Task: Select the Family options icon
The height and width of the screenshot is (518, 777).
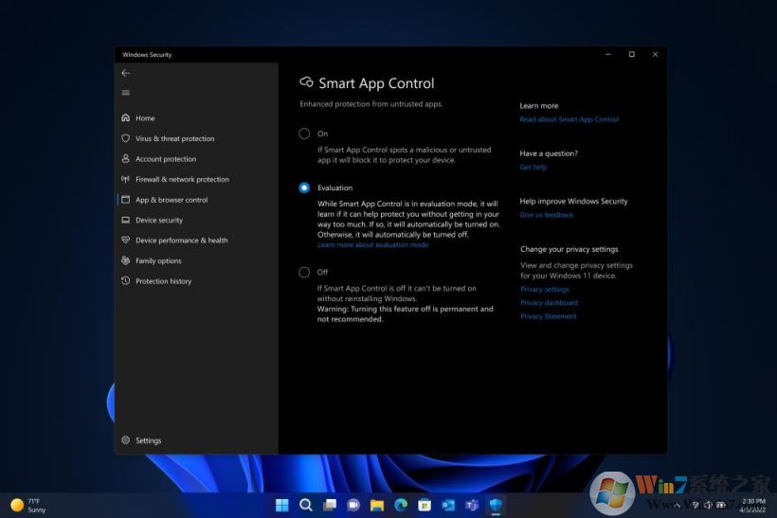Action: click(126, 260)
